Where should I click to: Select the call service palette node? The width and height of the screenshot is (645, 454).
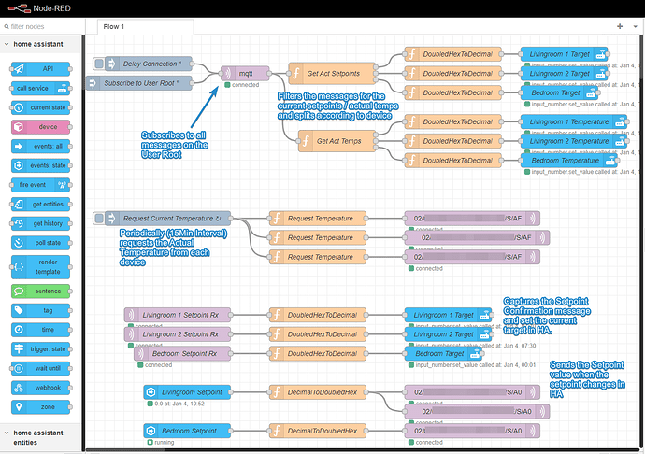(x=43, y=88)
